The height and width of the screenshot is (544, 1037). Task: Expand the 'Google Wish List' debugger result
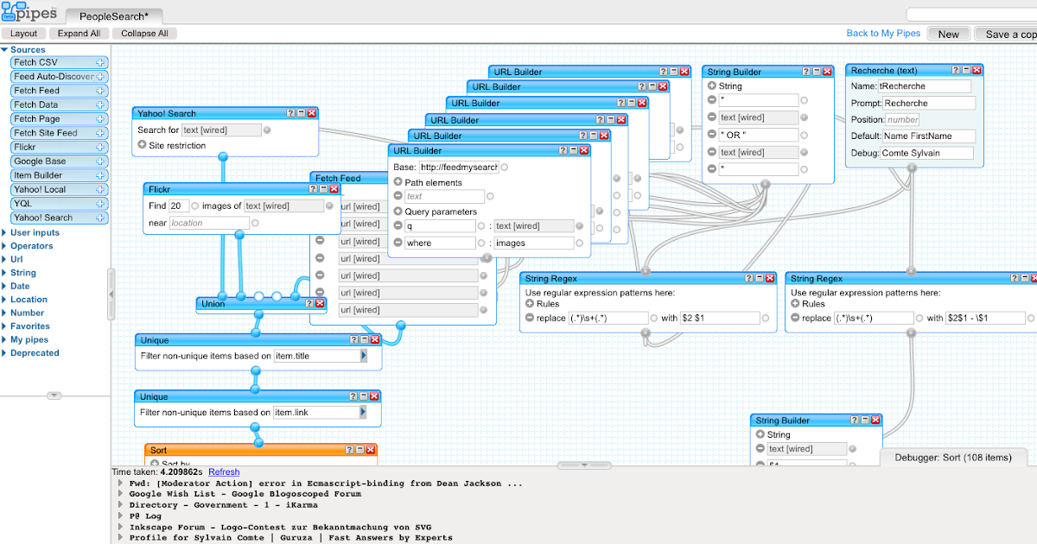120,495
